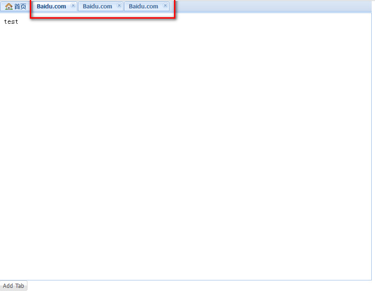This screenshot has height=293, width=375.
Task: Close the first Baidu.com tab
Action: click(73, 5)
